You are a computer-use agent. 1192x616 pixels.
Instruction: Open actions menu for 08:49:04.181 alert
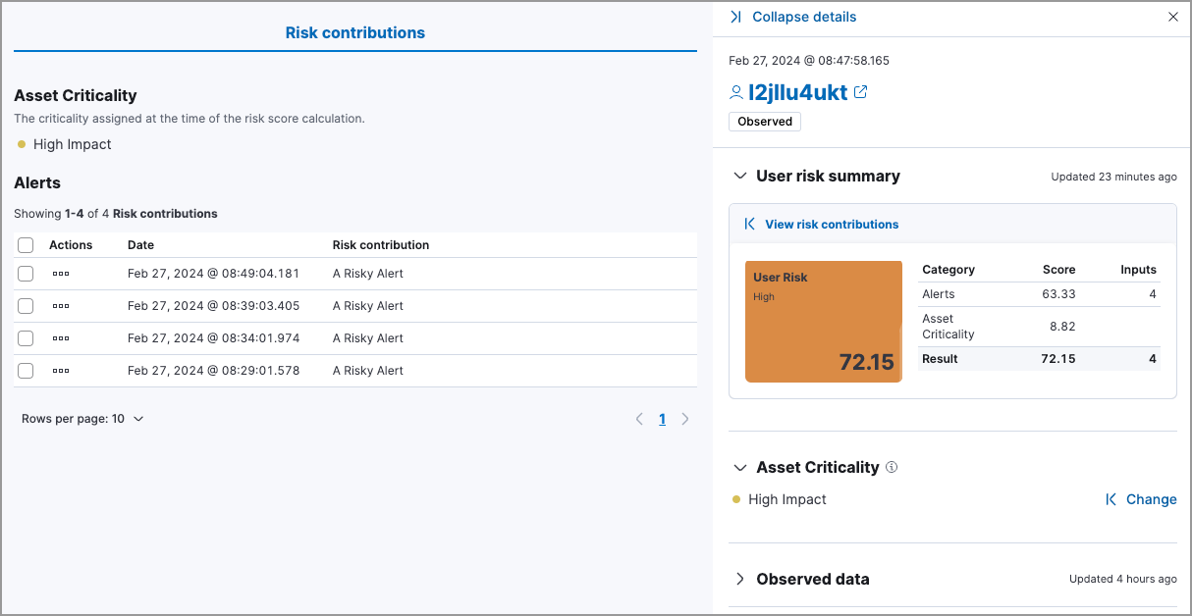pyautogui.click(x=61, y=274)
